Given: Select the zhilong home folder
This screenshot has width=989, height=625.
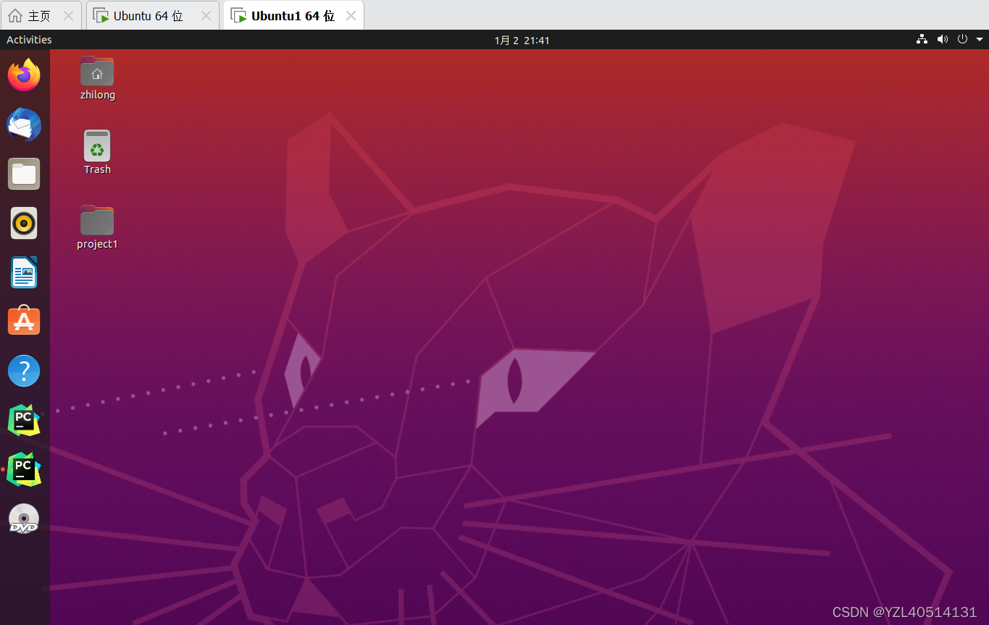Looking at the screenshot, I should click(97, 78).
